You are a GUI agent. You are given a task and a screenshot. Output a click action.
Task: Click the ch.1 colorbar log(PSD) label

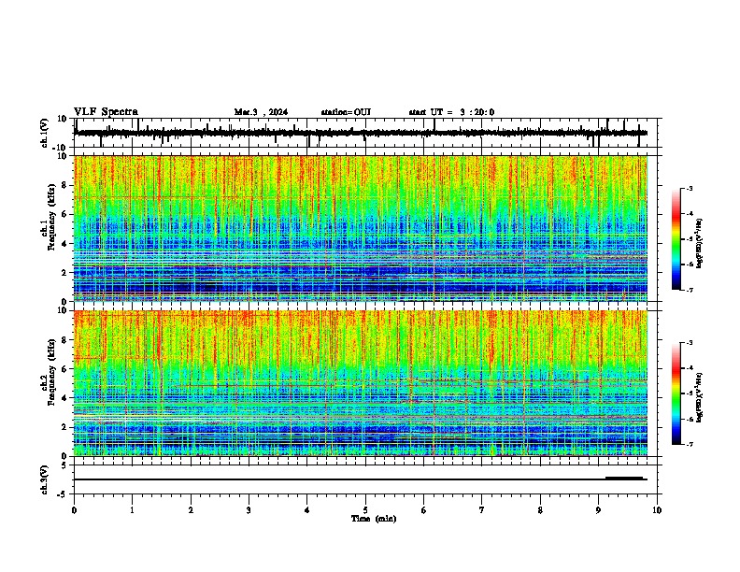coord(699,244)
